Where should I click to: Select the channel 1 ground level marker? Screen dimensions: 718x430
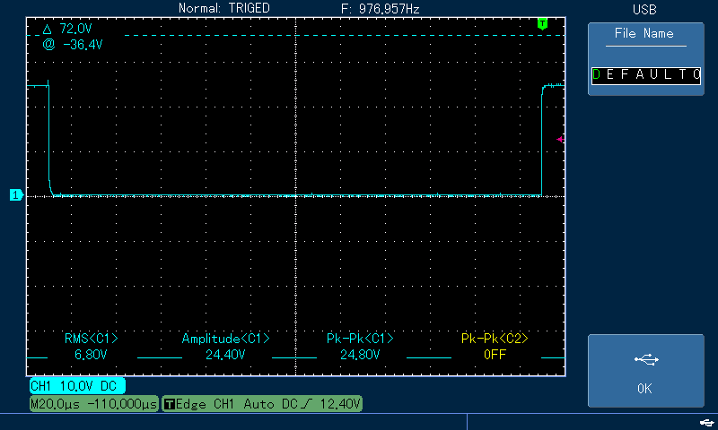pyautogui.click(x=16, y=195)
